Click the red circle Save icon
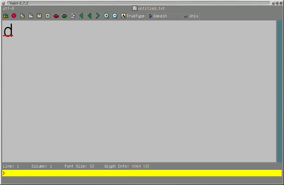This screenshot has width=284, height=185. (x=14, y=16)
